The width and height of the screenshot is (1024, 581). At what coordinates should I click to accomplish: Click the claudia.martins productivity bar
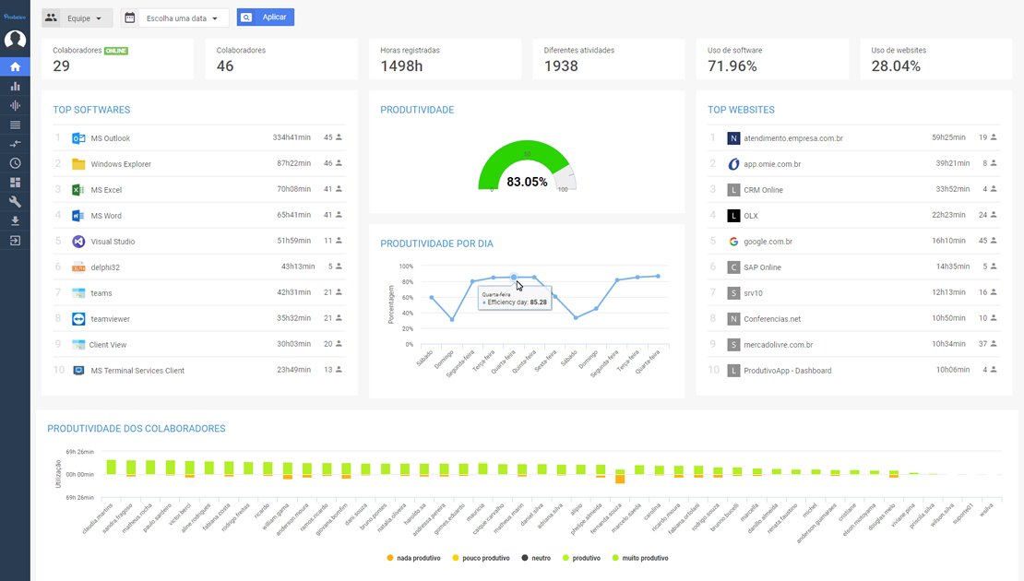111,467
